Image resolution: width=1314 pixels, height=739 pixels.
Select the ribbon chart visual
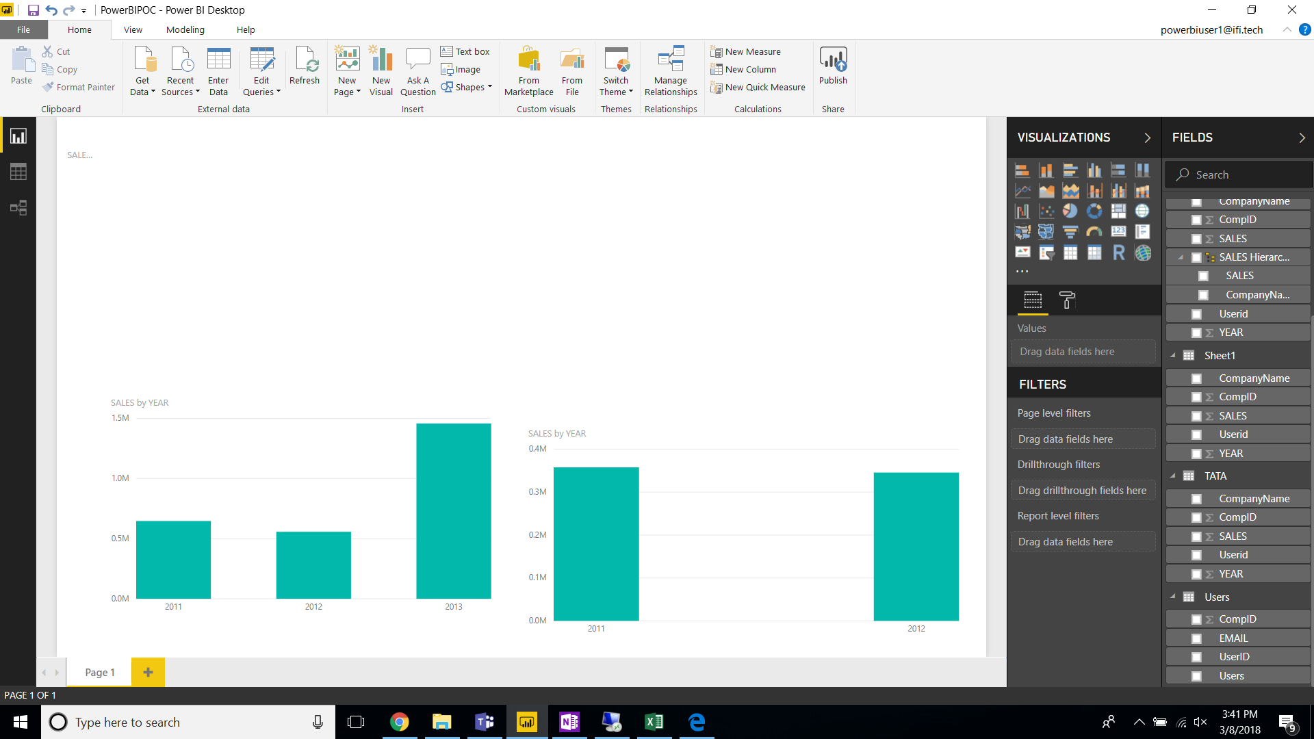coord(1142,191)
